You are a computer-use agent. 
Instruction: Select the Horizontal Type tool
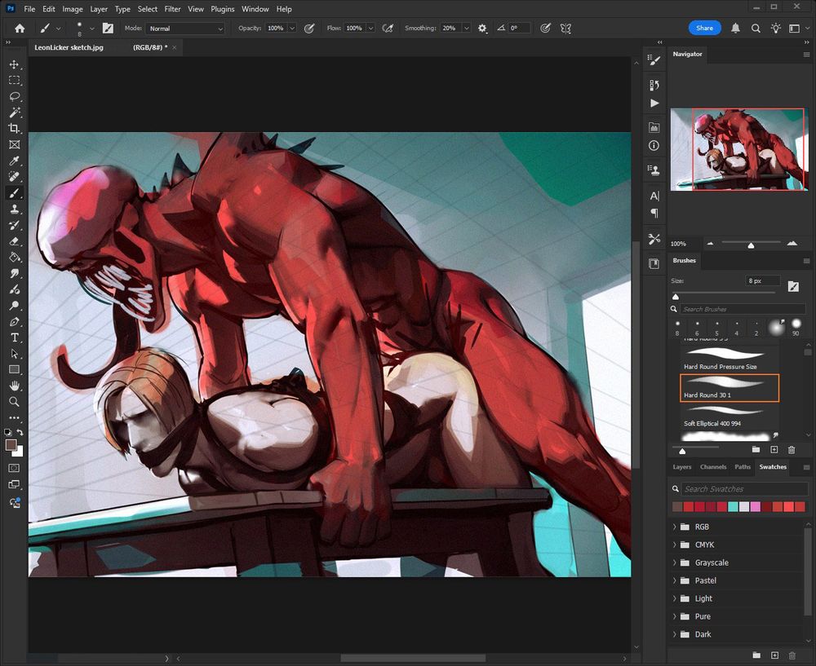[x=14, y=338]
